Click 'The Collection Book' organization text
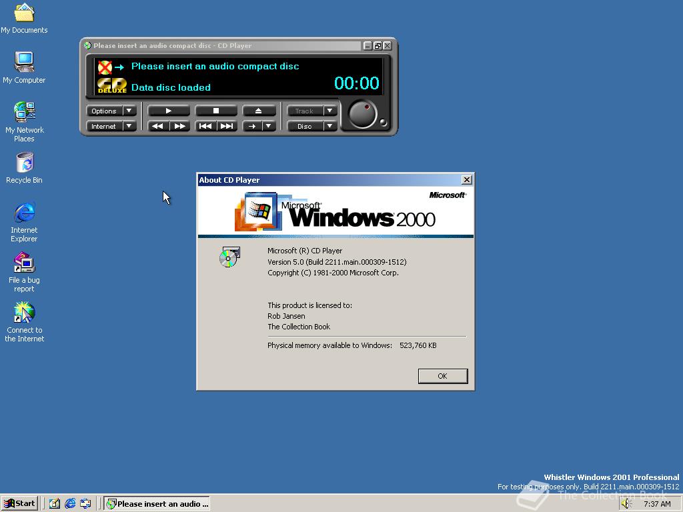 point(299,327)
